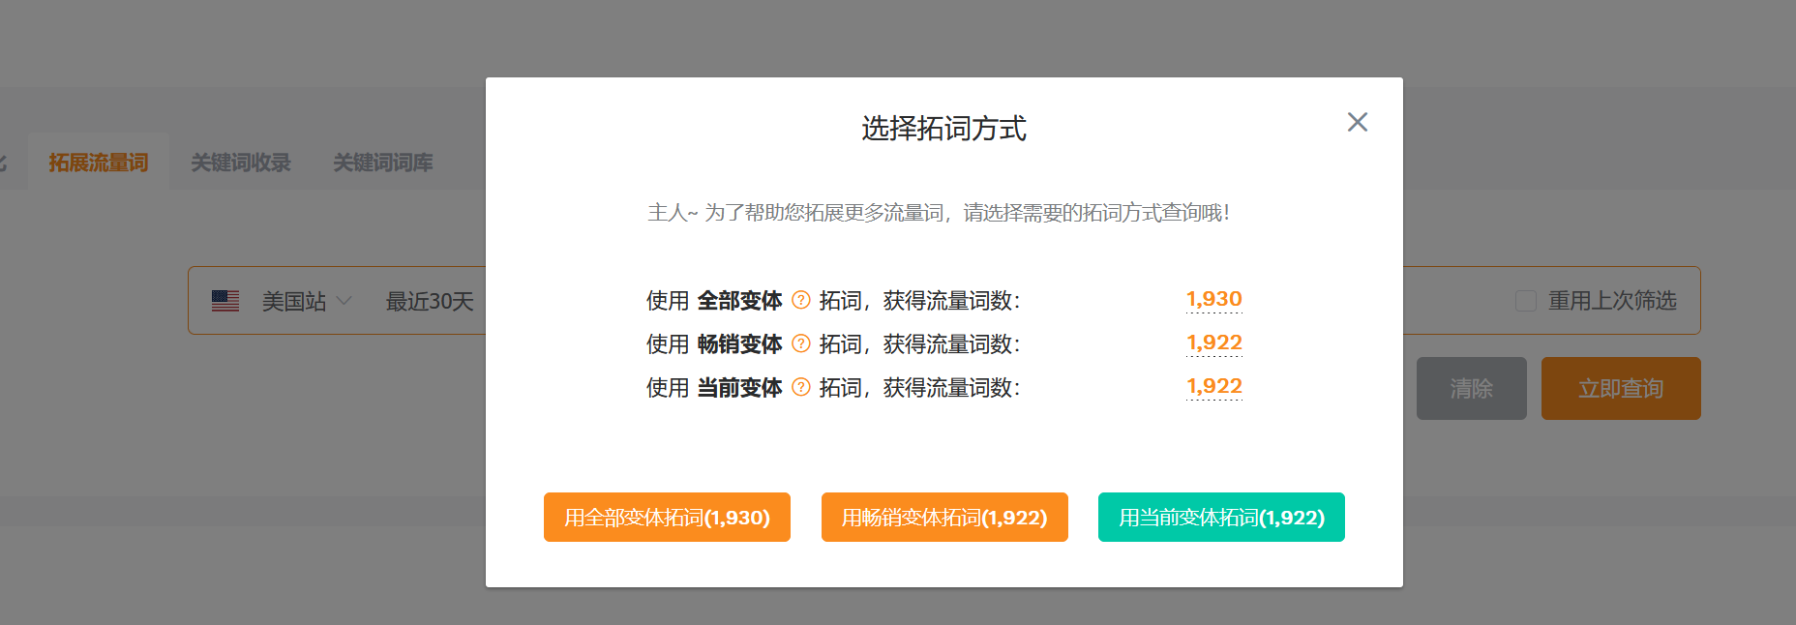The width and height of the screenshot is (1796, 625).
Task: Switch to the 拓展流量词 tab
Action: pos(99,162)
